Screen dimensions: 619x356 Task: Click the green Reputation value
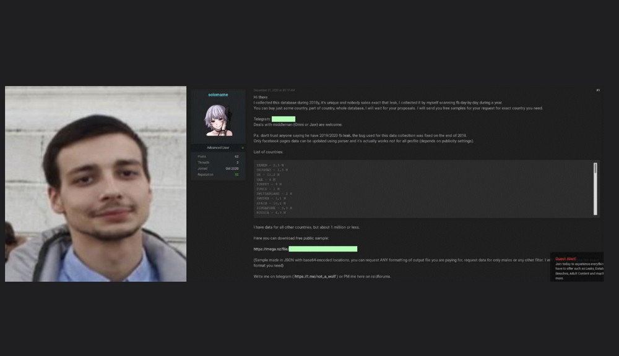tap(237, 175)
